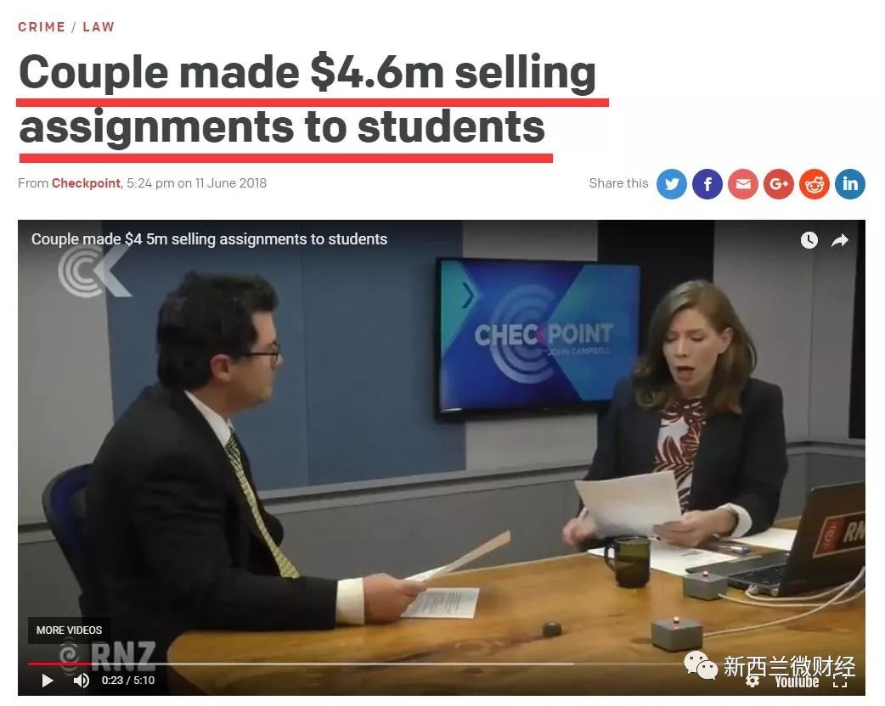This screenshot has width=885, height=706.
Task: Open the LAW category link
Action: (99, 27)
